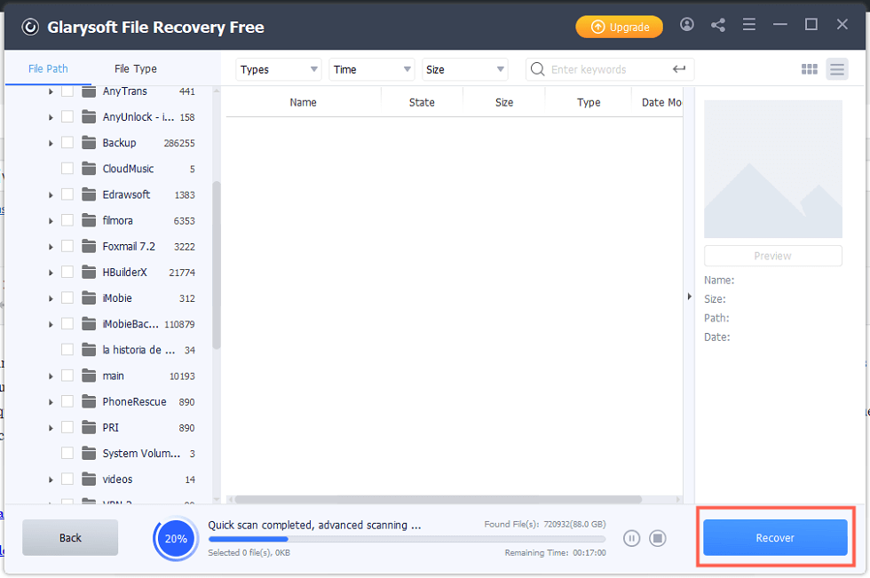Expand the AnyTrans folder tree
Viewport: 870px width, 578px height.
[51, 91]
